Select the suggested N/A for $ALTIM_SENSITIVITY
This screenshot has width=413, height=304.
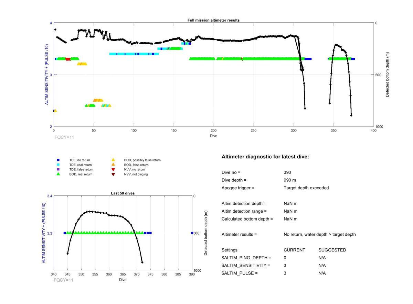(322, 266)
